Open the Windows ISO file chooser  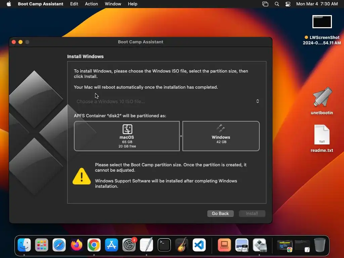point(167,101)
